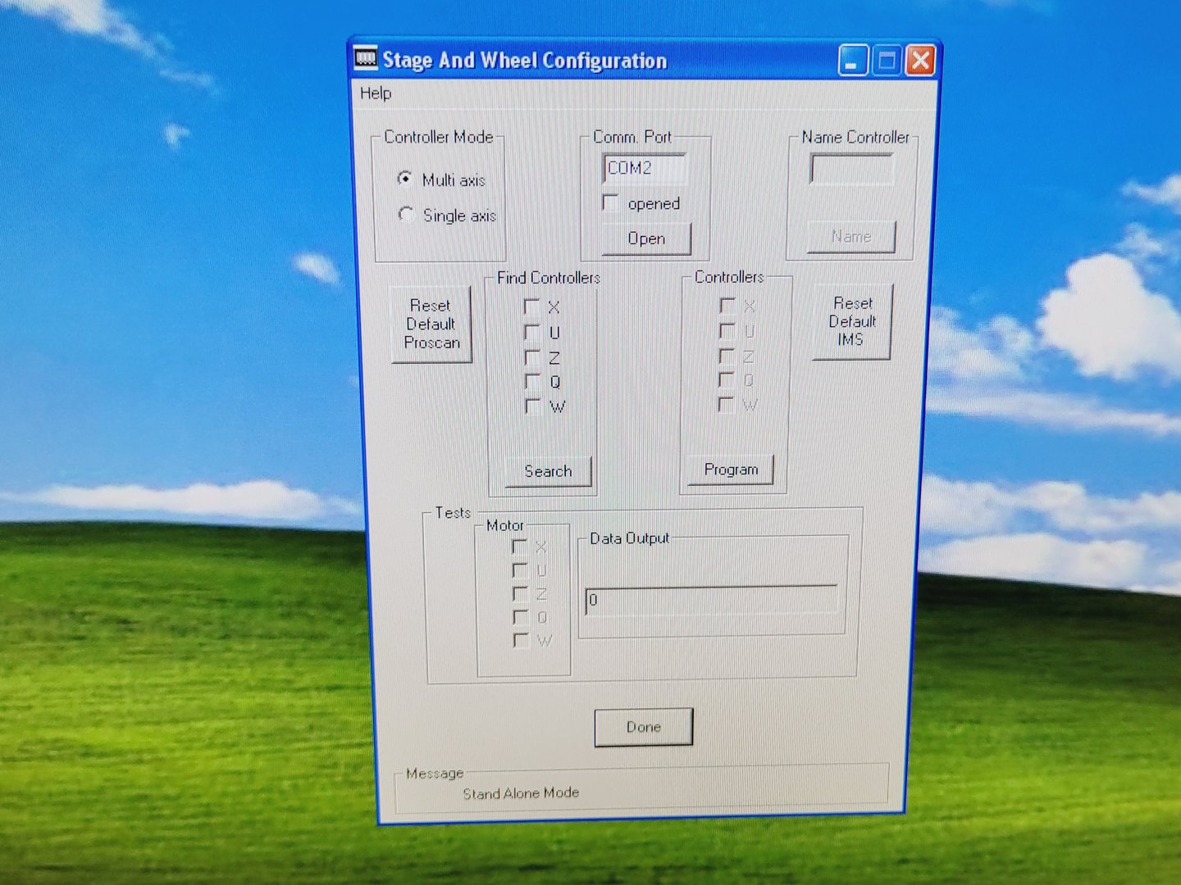Click the COM2 port input field
This screenshot has width=1181, height=885.
point(644,169)
